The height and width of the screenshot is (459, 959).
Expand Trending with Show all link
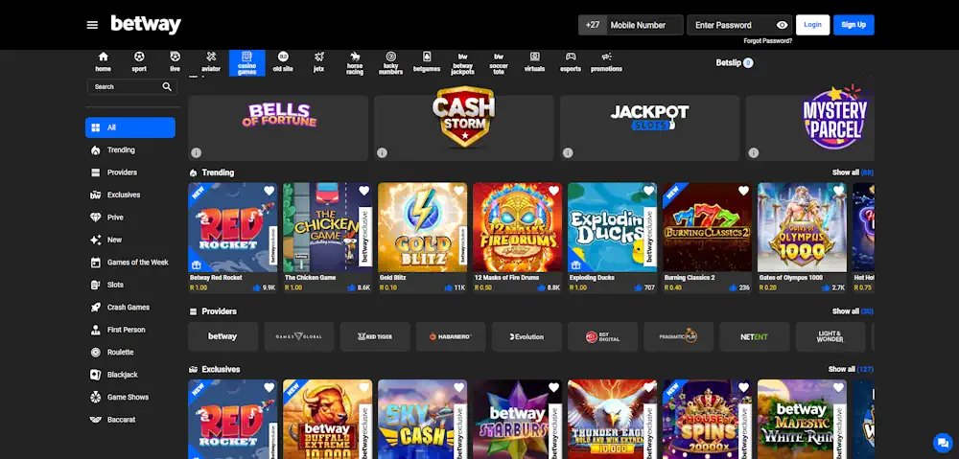(853, 172)
